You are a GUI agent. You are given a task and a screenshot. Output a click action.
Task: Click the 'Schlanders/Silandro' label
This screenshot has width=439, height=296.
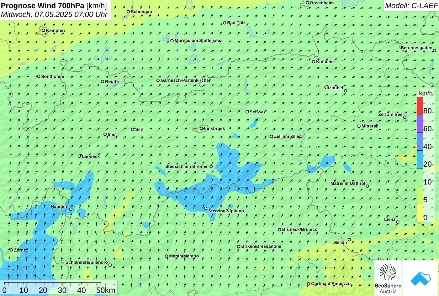(x=87, y=262)
